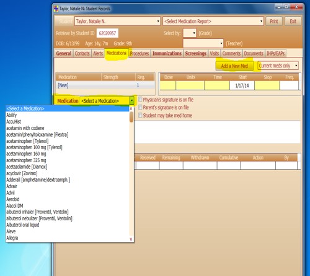Choose Aleve from medication list
This screenshot has height=276, width=310.
pos(68,231)
